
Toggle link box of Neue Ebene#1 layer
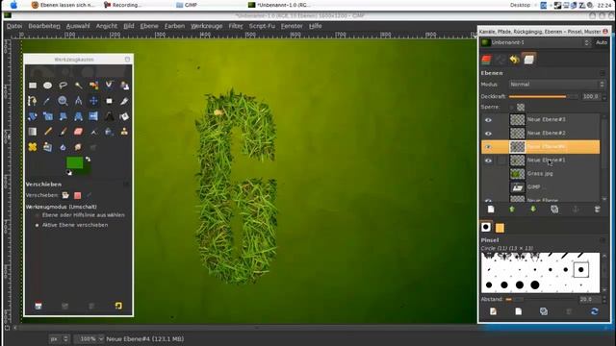(x=501, y=161)
